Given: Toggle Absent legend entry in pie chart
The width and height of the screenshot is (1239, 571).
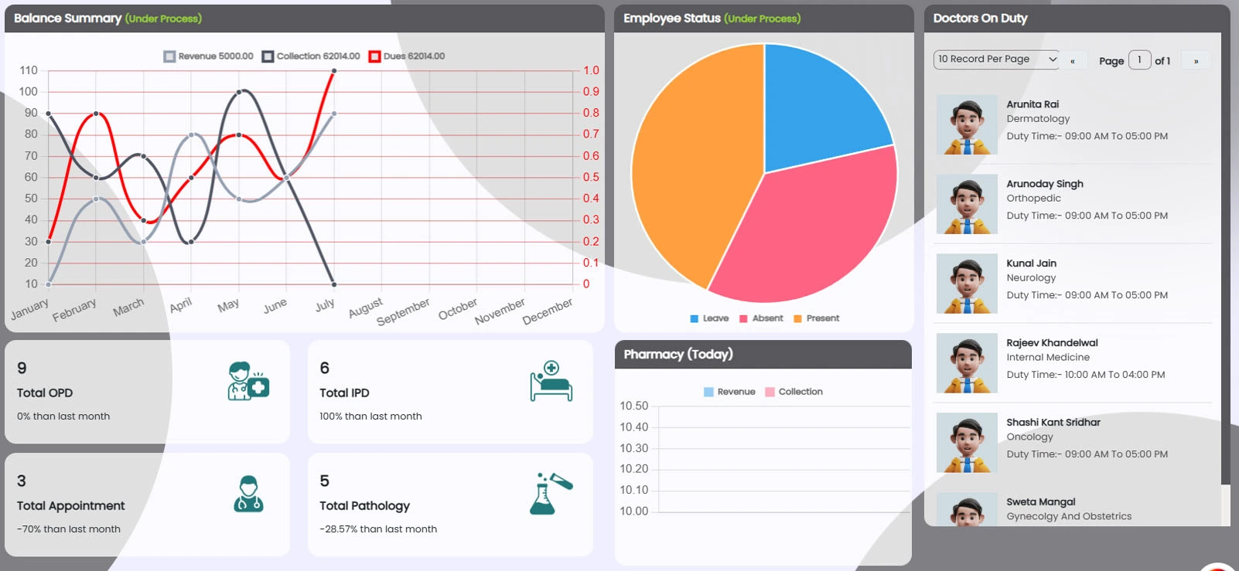Looking at the screenshot, I should coord(761,318).
